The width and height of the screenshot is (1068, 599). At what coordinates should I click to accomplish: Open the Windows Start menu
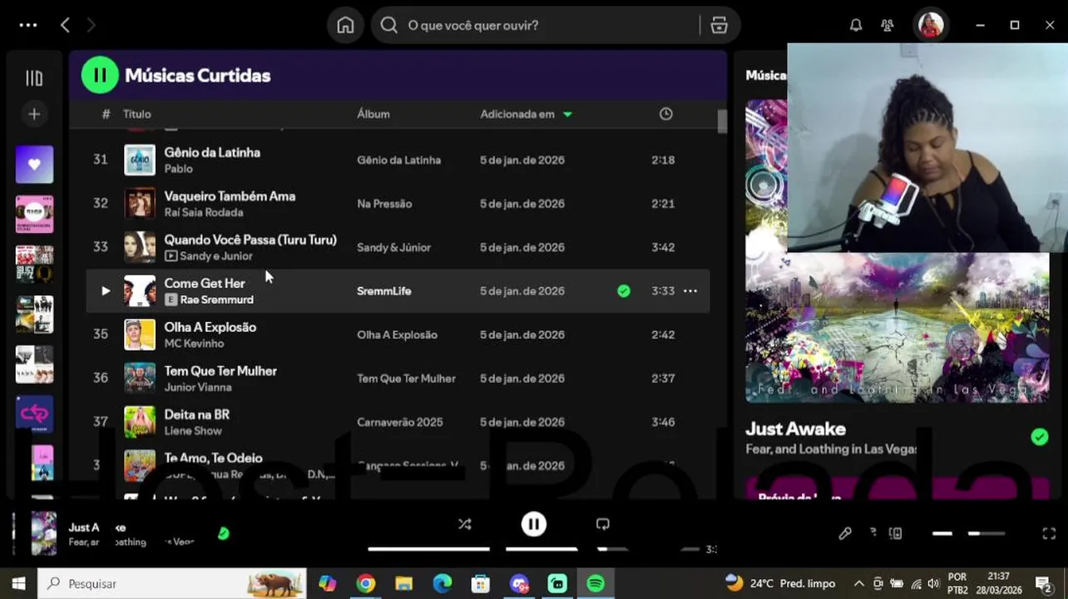coord(18,584)
